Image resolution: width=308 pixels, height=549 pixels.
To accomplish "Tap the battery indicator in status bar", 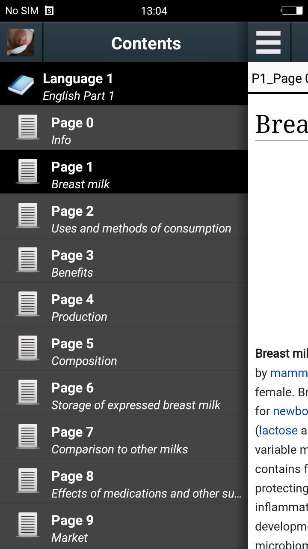I will [x=292, y=10].
